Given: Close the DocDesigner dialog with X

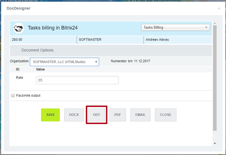Looking at the screenshot, I should [x=219, y=9].
